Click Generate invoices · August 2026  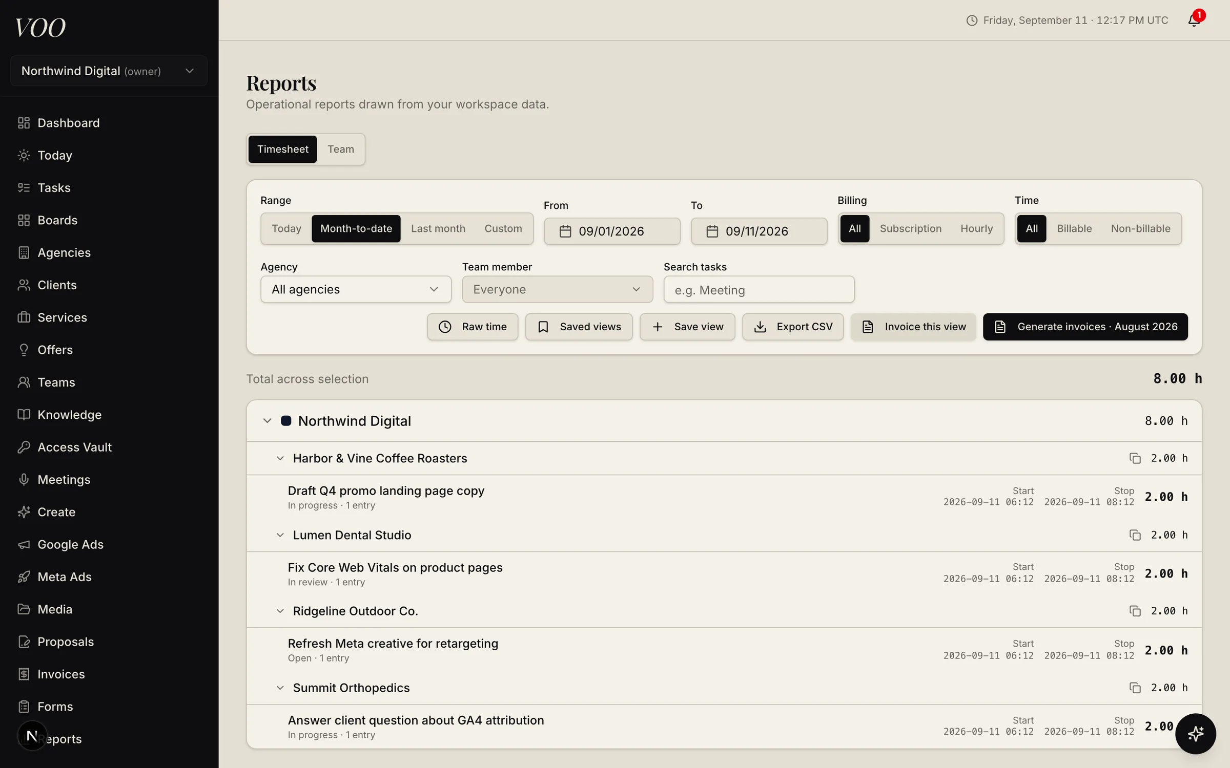(x=1085, y=327)
